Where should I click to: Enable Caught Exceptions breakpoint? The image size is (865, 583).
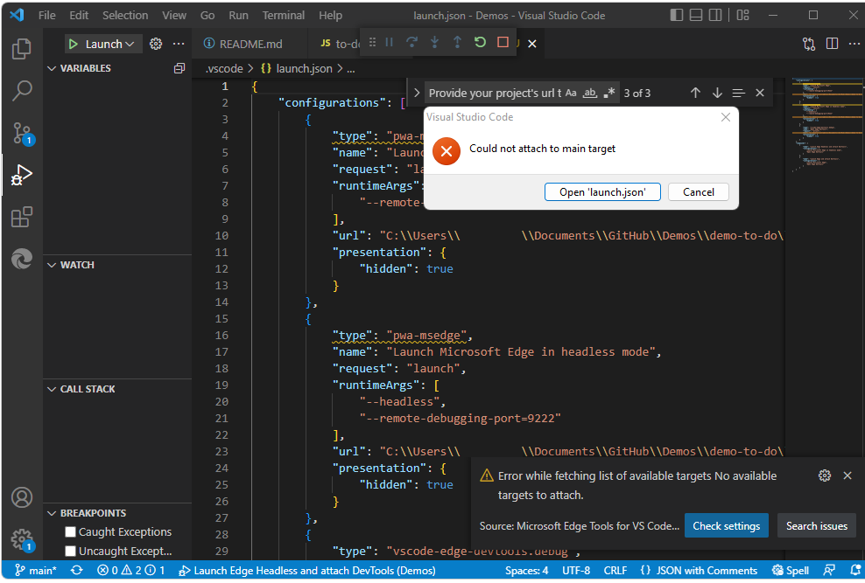click(71, 532)
